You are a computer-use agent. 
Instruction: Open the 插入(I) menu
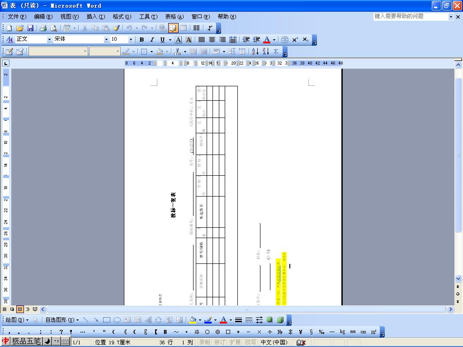coord(96,17)
